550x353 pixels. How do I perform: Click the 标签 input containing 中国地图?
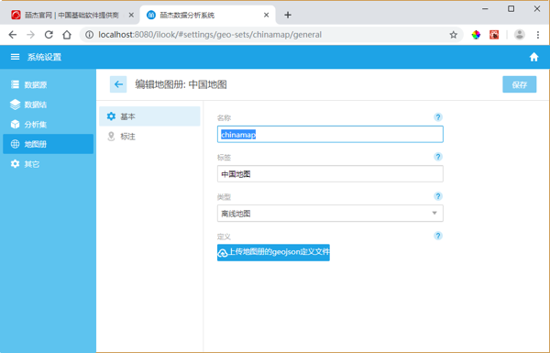330,173
